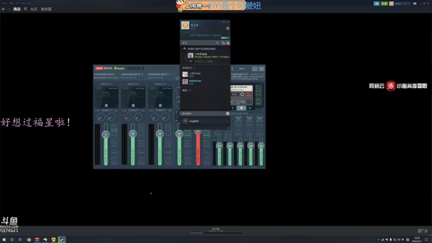The width and height of the screenshot is (432, 243).
Task: Open Steam Community tab
Action: click(34, 9)
